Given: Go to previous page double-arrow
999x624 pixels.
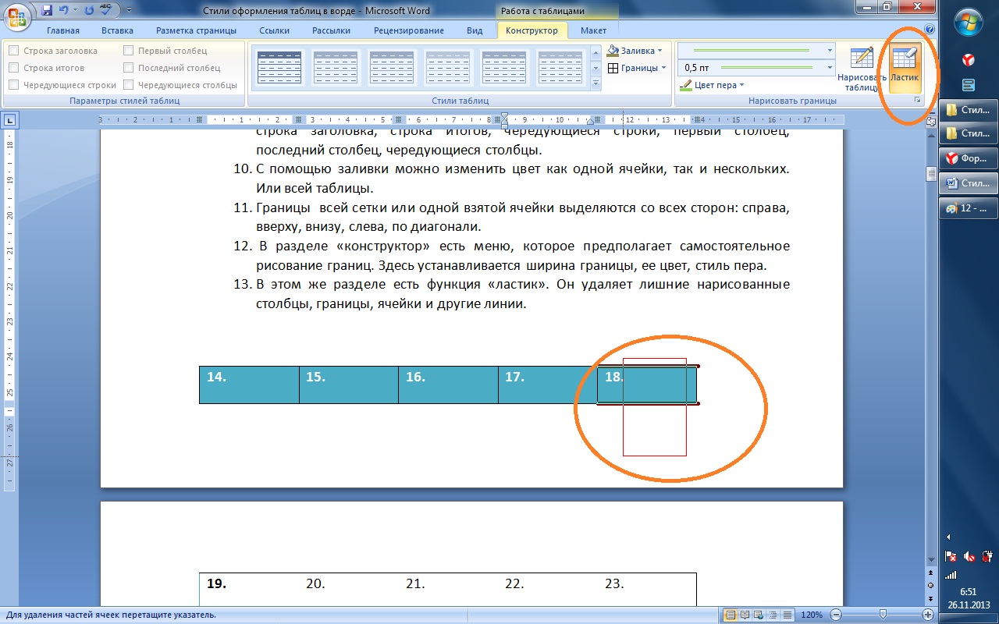Looking at the screenshot, I should pos(930,573).
